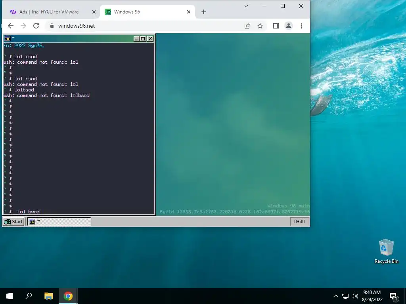Open Chrome's three-dot menu

301,26
